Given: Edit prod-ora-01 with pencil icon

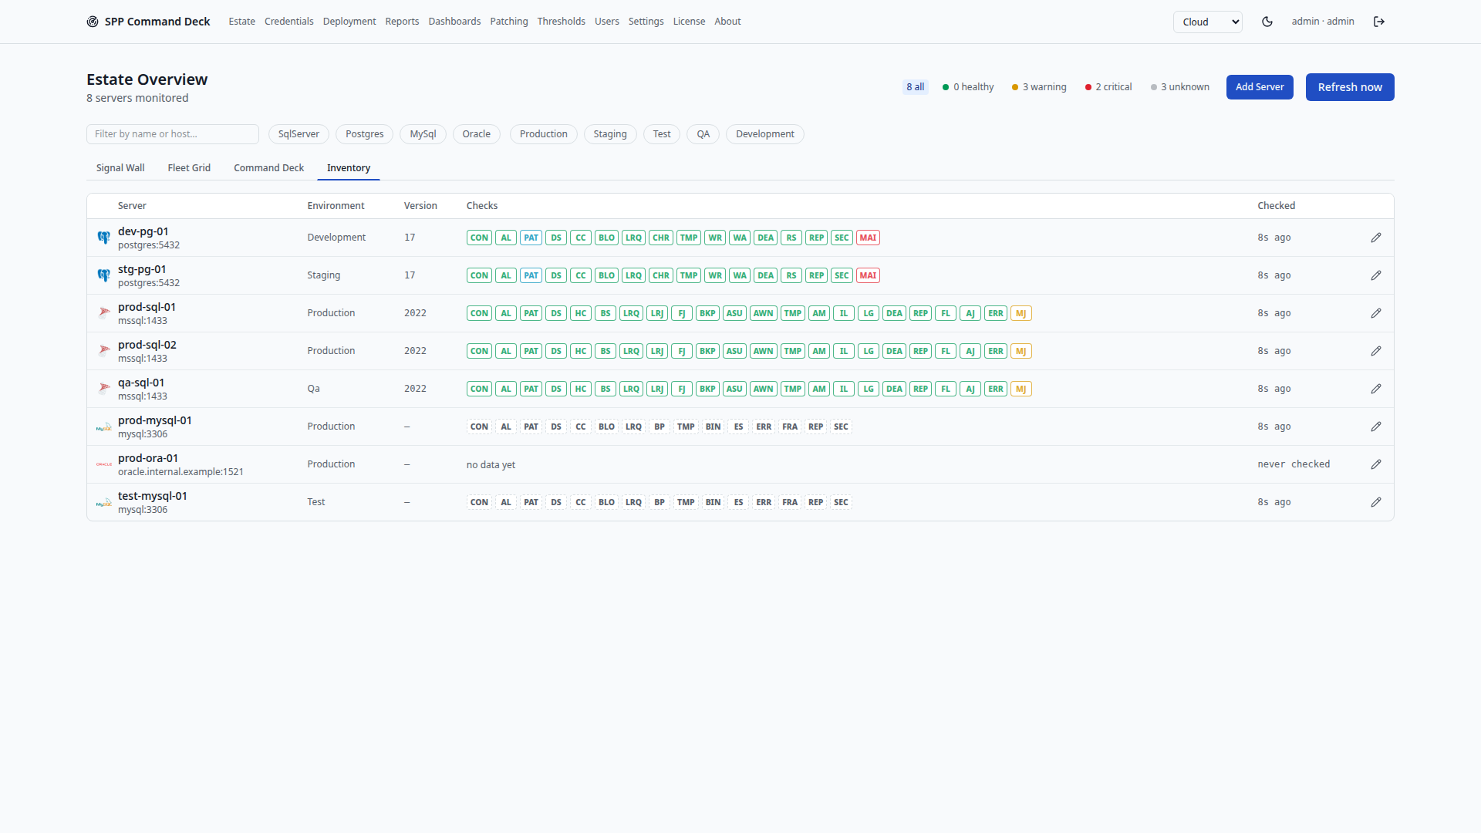Looking at the screenshot, I should [x=1376, y=464].
